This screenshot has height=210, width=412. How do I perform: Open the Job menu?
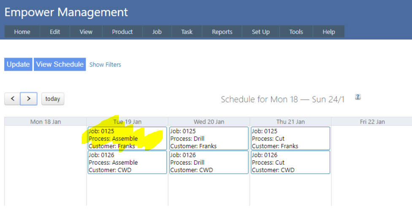click(x=157, y=32)
